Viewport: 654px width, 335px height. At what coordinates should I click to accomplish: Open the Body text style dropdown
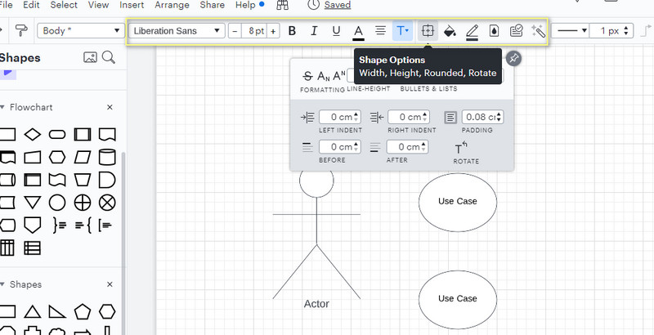click(81, 31)
